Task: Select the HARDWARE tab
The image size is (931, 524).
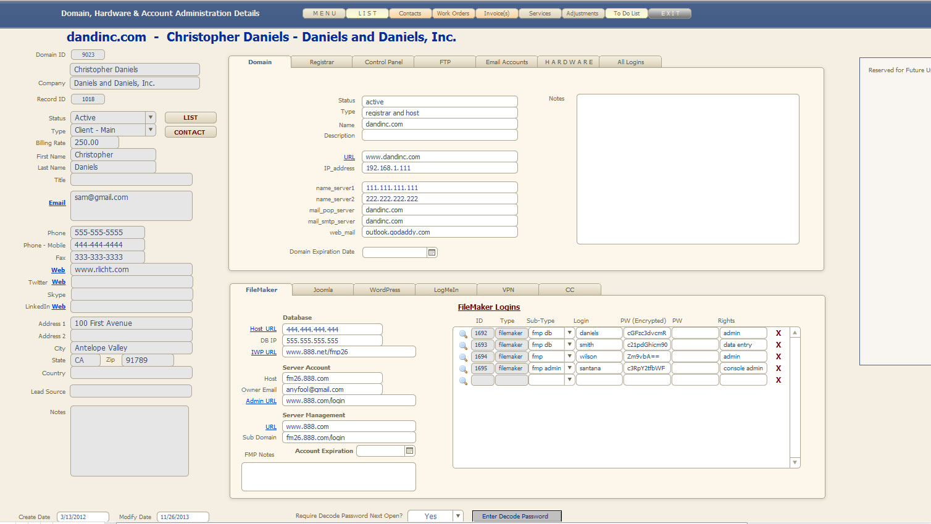Action: 569,62
